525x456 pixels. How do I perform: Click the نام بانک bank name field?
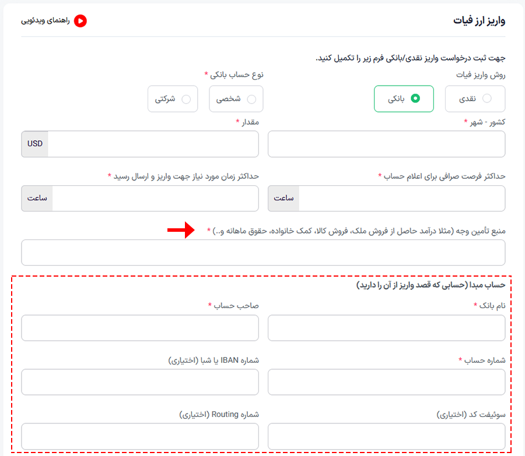click(x=386, y=328)
